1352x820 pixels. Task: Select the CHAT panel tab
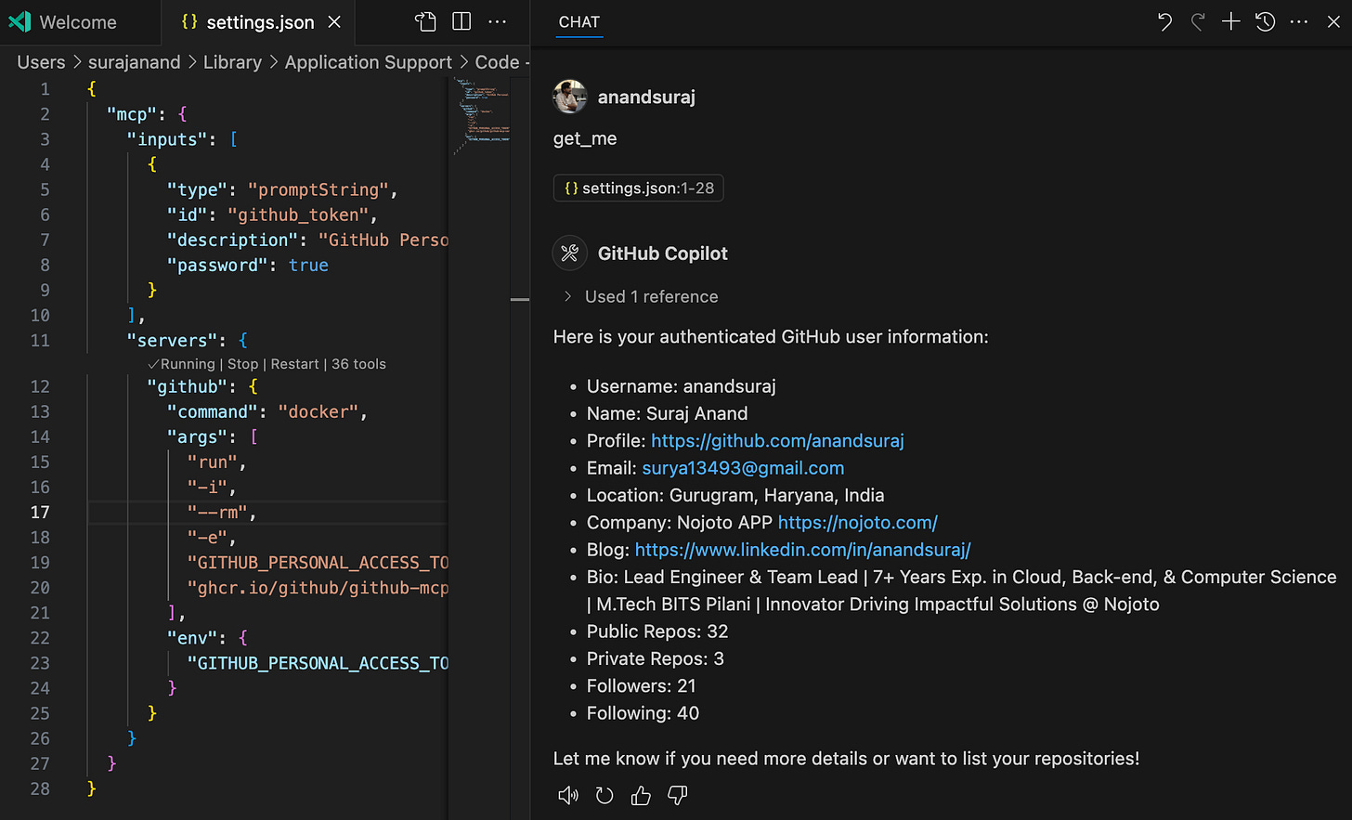(x=579, y=22)
